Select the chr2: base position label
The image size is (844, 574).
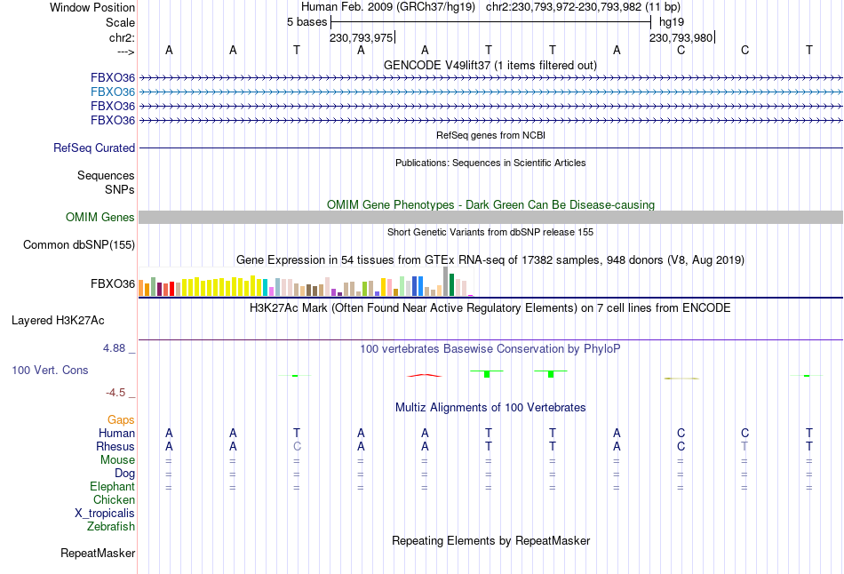coord(122,37)
